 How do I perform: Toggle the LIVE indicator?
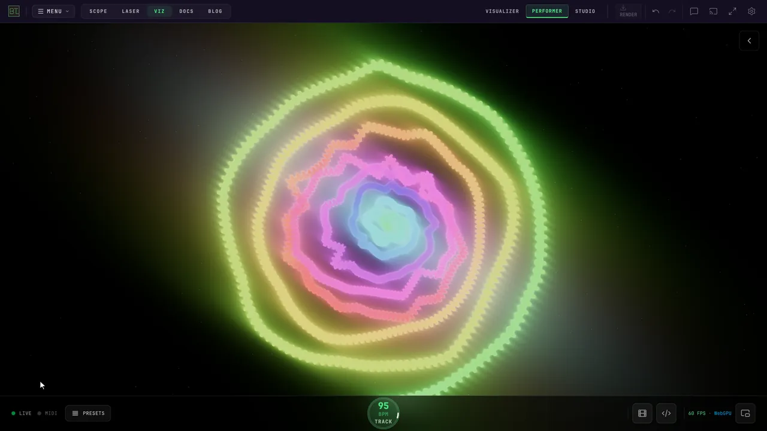(x=22, y=413)
